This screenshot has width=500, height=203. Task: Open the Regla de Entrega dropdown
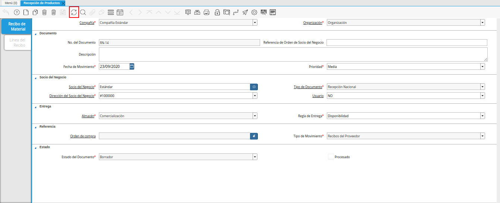click(482, 116)
